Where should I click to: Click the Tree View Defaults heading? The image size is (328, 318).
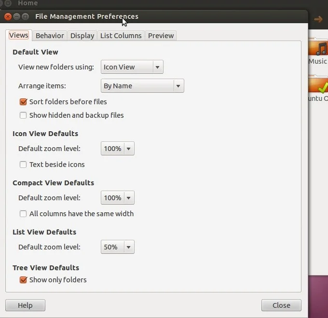point(46,268)
